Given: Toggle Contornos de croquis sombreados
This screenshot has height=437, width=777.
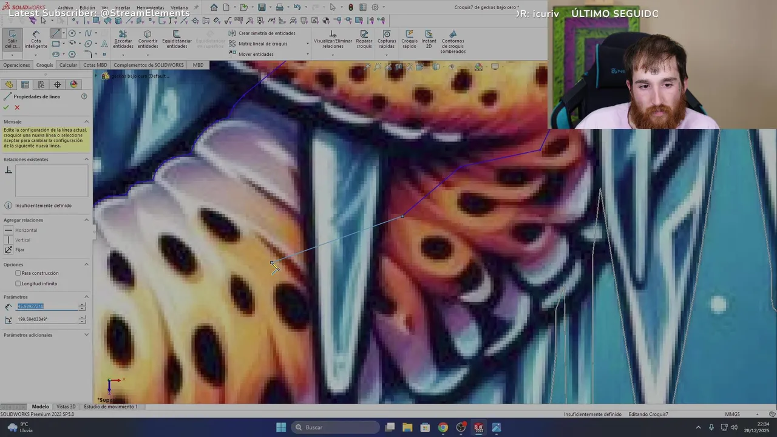Looking at the screenshot, I should 453,42.
